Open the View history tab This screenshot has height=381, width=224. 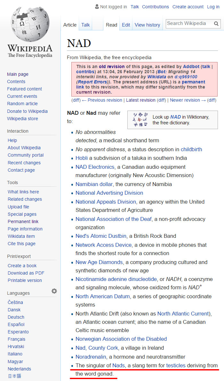tap(148, 25)
